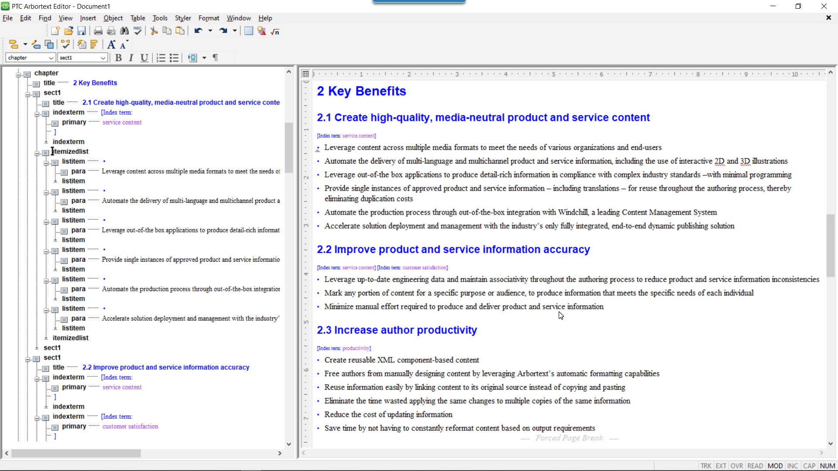Select tree title '2.2 Improve product and service information accuracy'
Screen dimensions: 838x471
166,367
